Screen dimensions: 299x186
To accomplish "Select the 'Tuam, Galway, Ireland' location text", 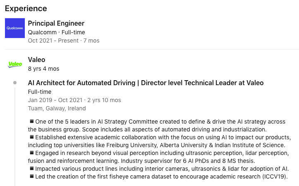I will point(57,108).
